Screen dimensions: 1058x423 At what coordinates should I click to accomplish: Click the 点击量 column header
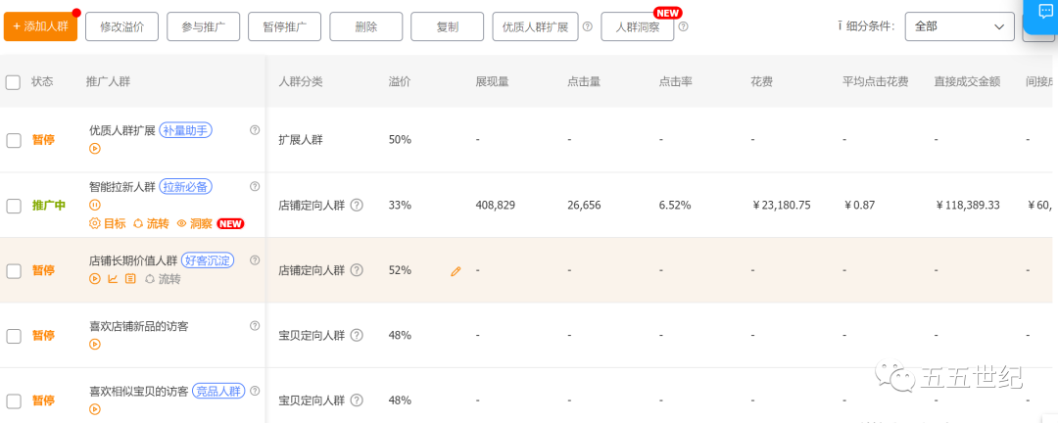click(584, 81)
